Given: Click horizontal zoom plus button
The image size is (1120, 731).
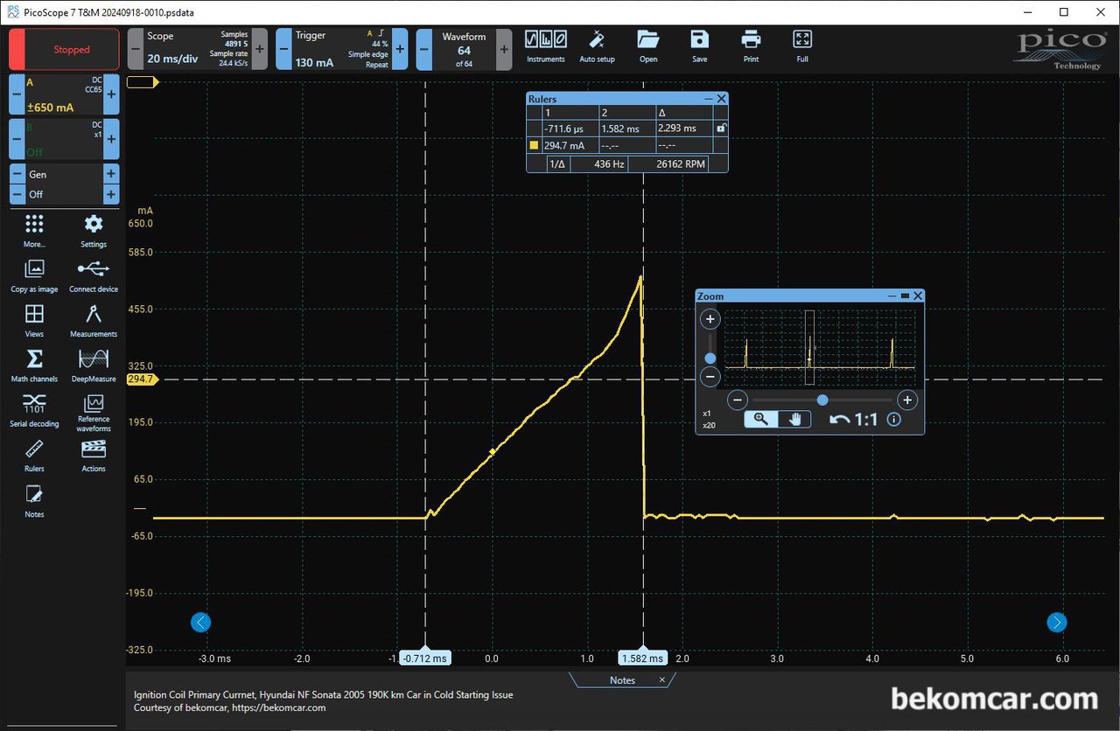Looking at the screenshot, I should coord(907,400).
